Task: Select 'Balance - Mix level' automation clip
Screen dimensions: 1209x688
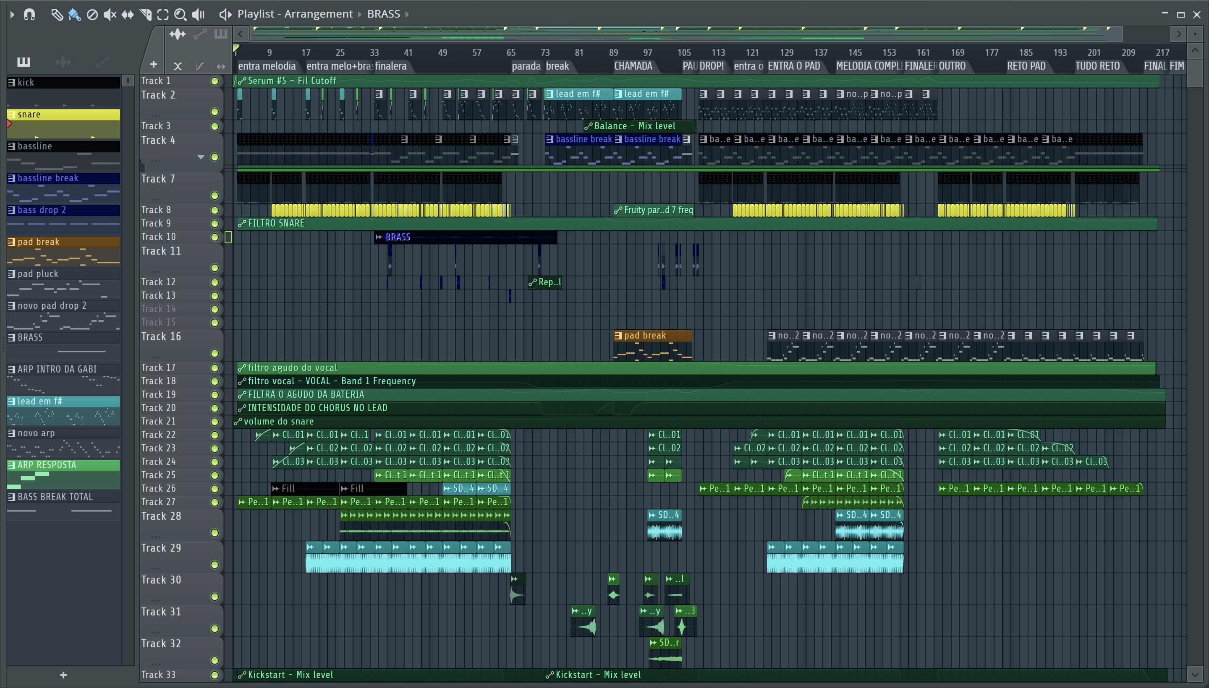Action: point(640,127)
